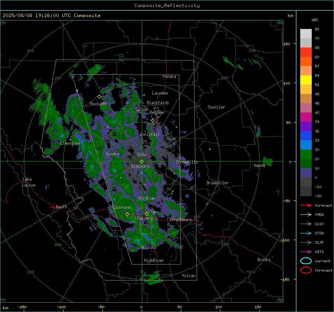Click the Ponoka city label
This screenshot has height=312, width=334.
point(169,76)
